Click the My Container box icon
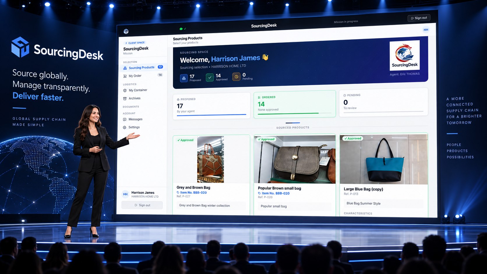The height and width of the screenshot is (274, 487). (x=125, y=91)
